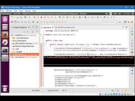Click the RunInstancesRequest code line
This screenshot has height=101, width=135.
[75, 70]
